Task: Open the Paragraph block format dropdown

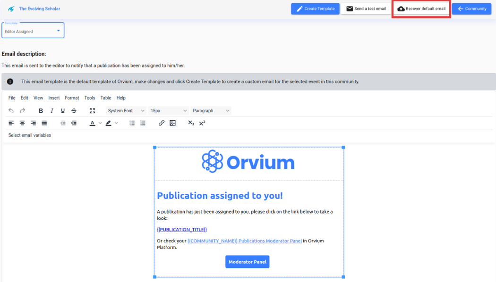Action: [211, 110]
